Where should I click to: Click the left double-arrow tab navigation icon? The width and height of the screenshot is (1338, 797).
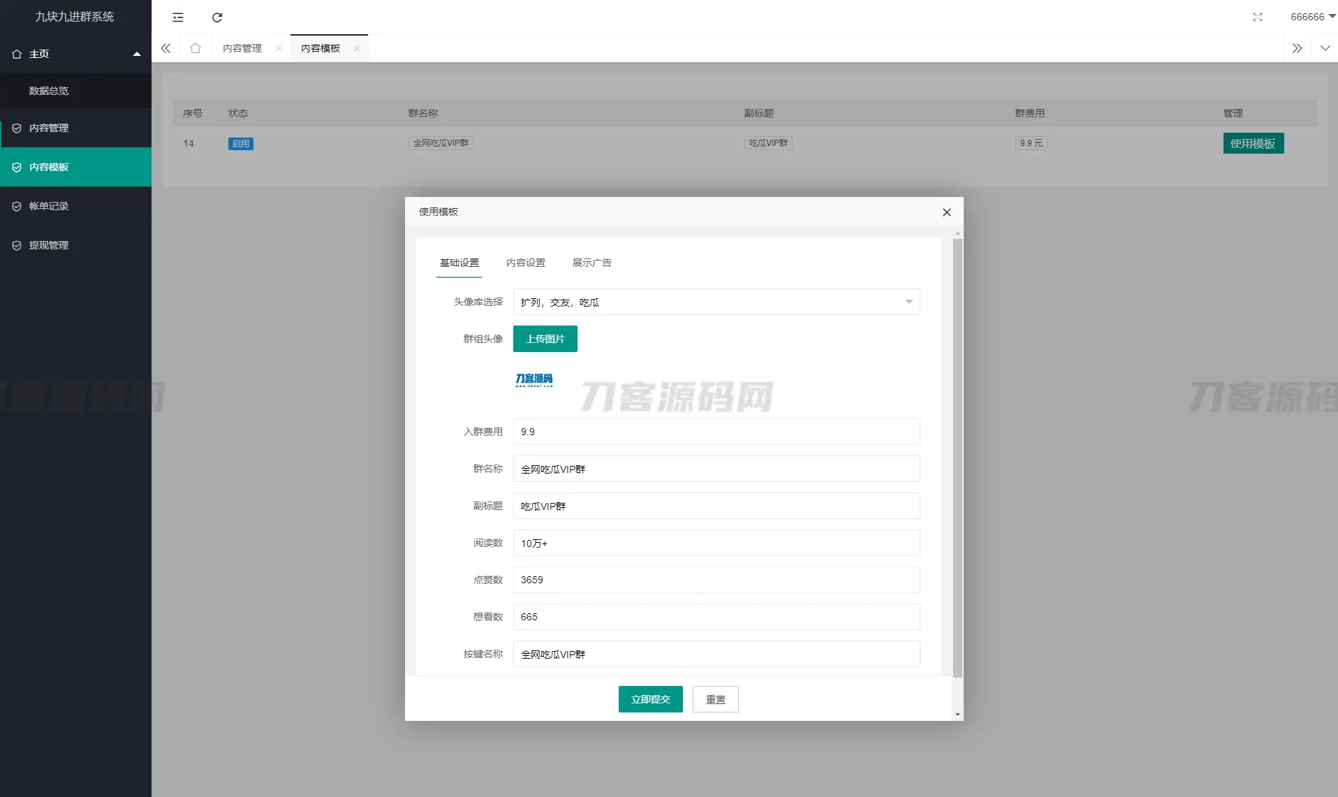[166, 47]
